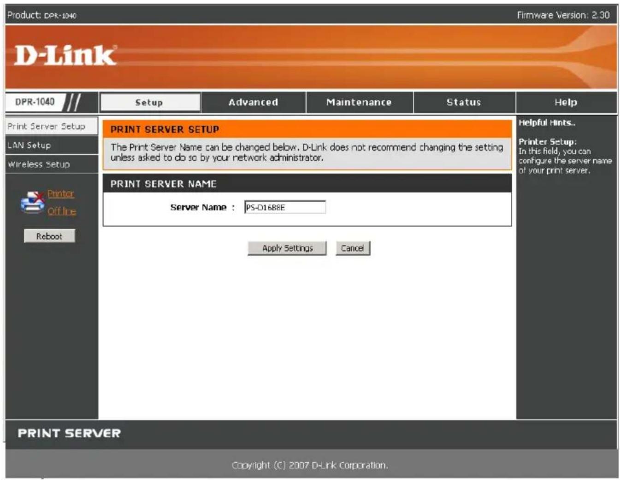The image size is (620, 480).
Task: Click the D-Link logo in banner
Action: point(65,55)
